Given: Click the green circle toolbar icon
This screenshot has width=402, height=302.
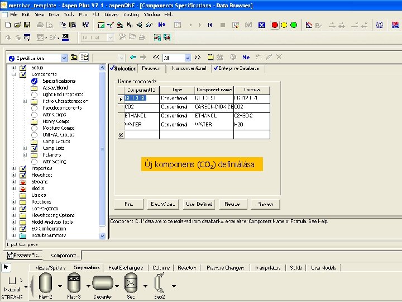Looking at the screenshot, I should [293, 25].
